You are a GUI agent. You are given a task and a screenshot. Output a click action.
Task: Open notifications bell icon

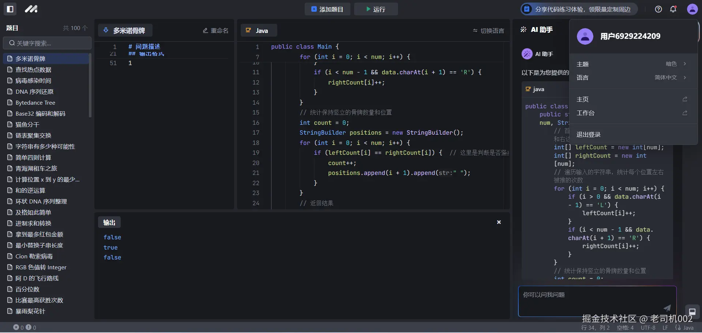pos(673,9)
